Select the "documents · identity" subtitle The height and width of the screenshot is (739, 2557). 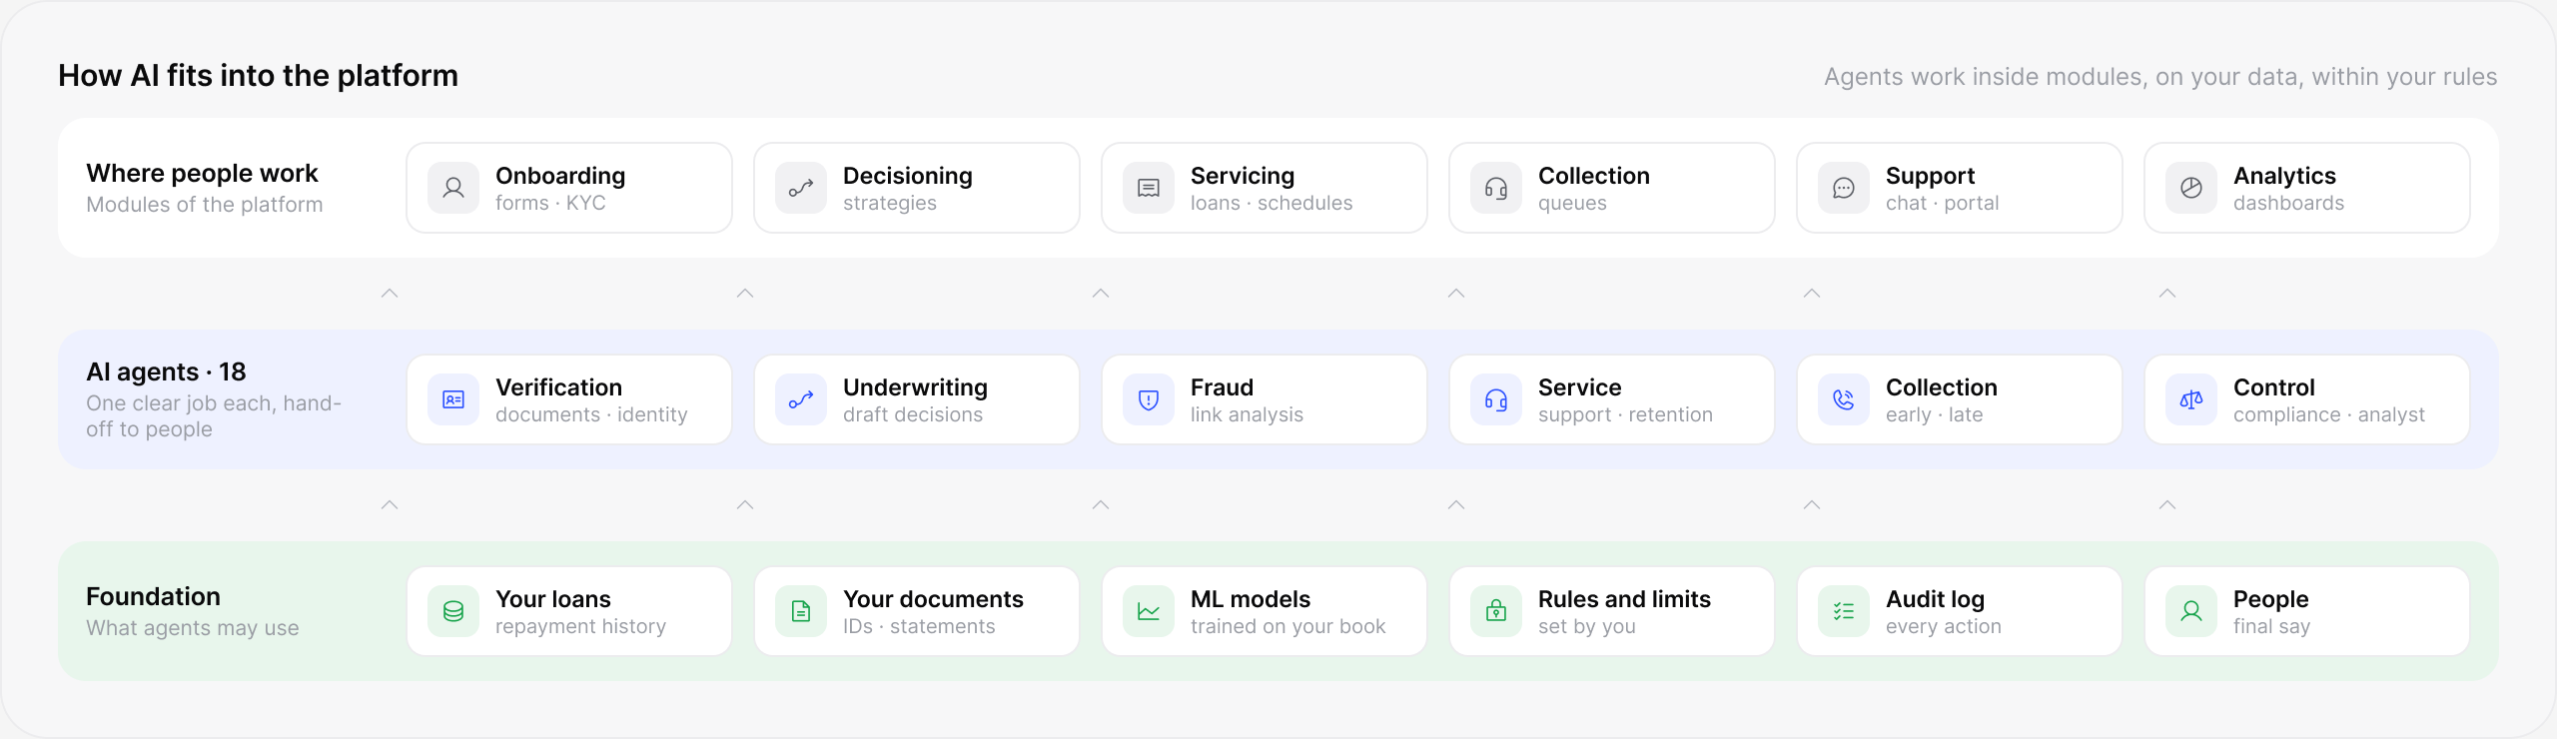591,415
